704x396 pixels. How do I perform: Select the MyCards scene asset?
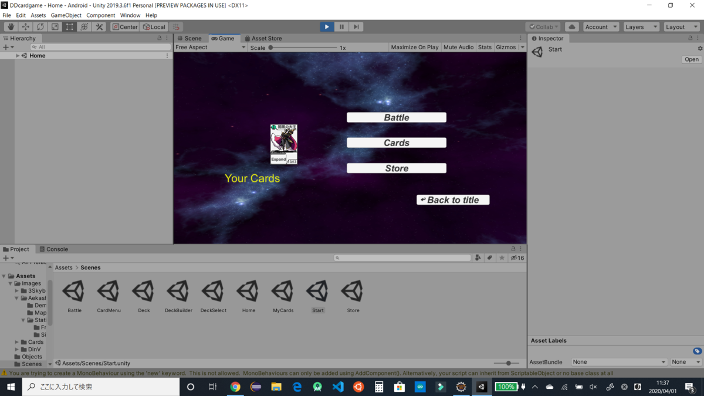[283, 296]
